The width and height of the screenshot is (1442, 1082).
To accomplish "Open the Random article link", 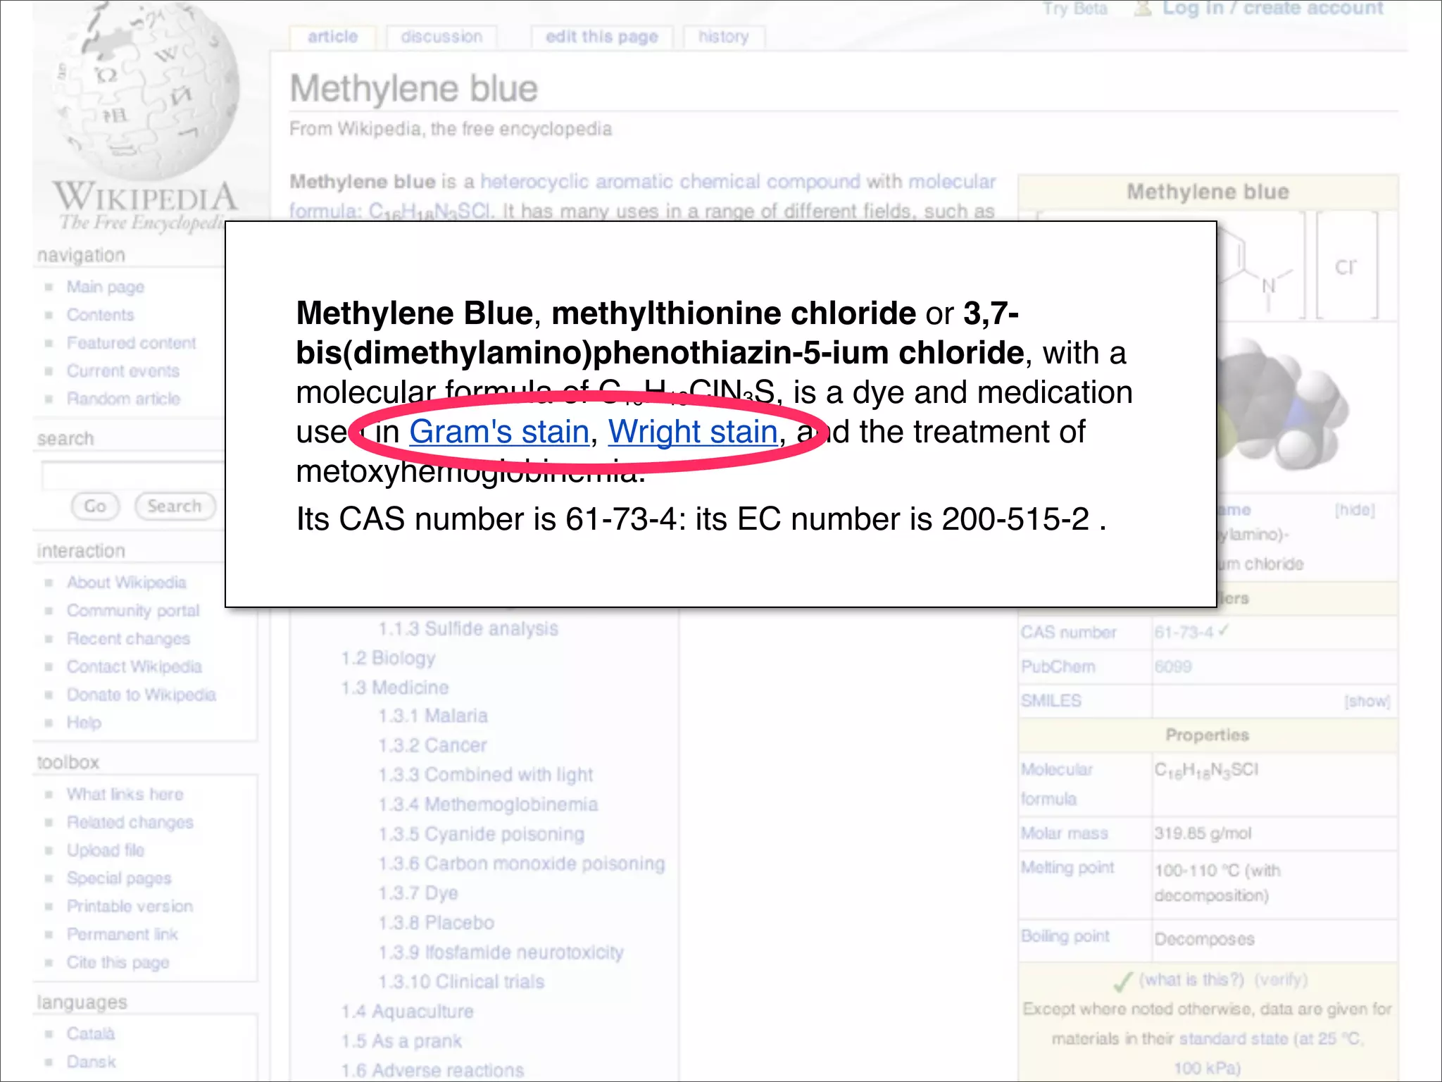I will (123, 399).
